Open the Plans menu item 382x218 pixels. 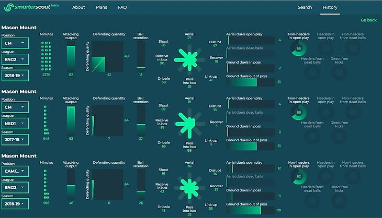tap(102, 7)
